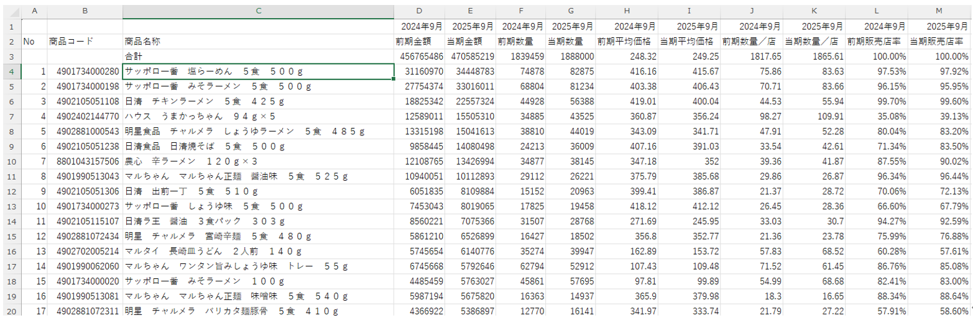Select column D header
Screen dimensions: 973x323
click(x=420, y=12)
